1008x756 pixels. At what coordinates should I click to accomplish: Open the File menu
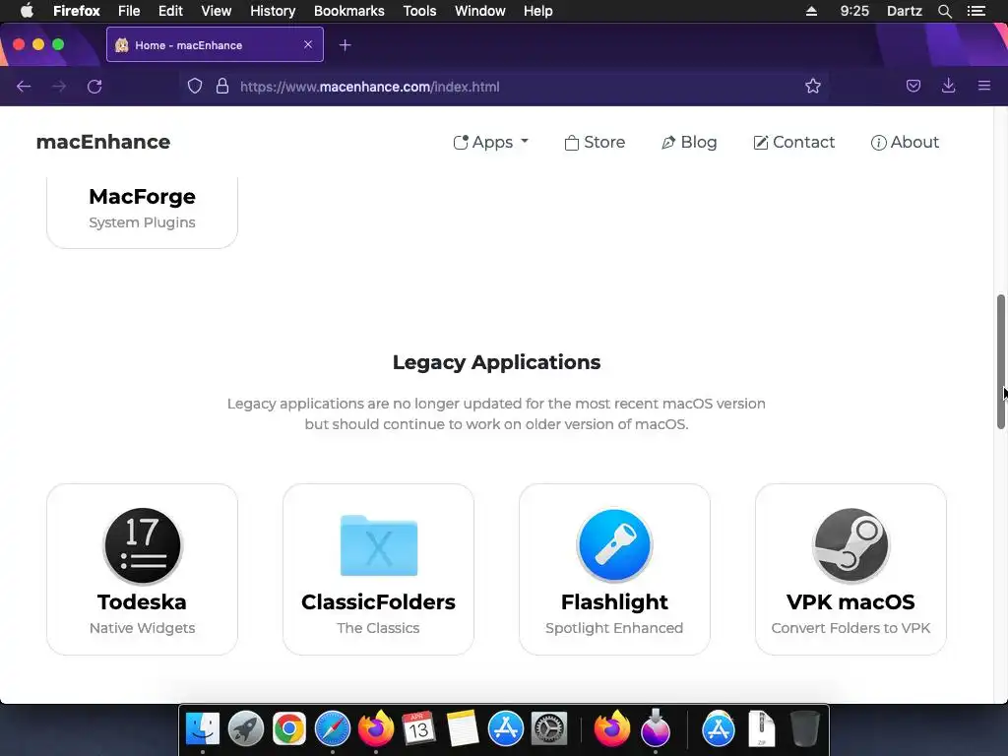pyautogui.click(x=129, y=11)
